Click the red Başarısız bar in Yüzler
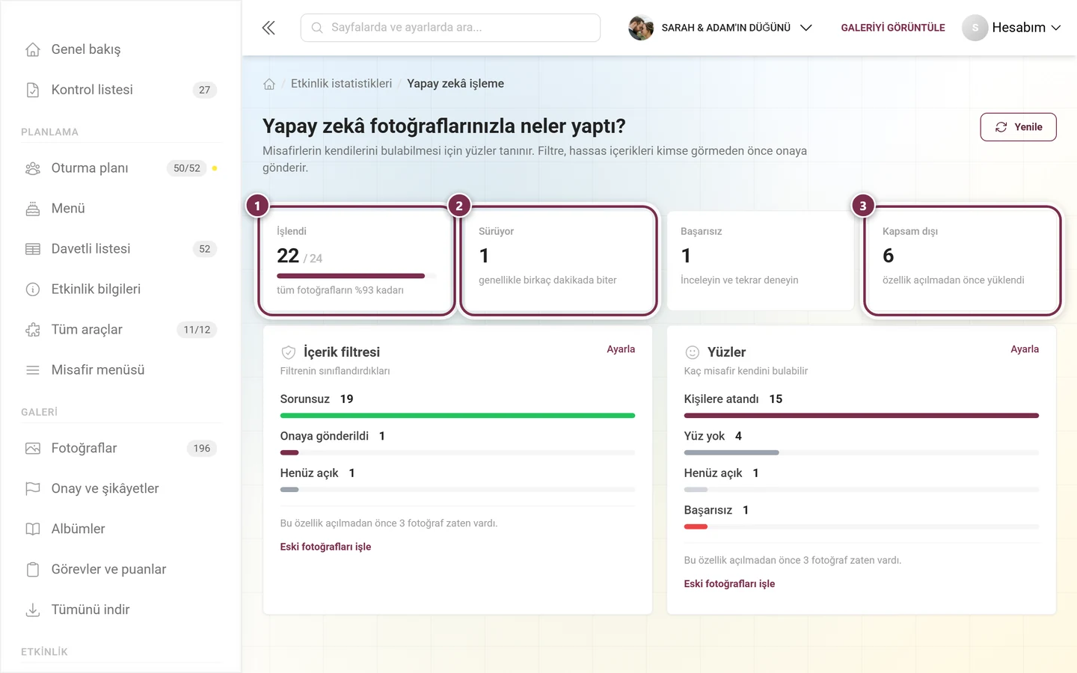 [696, 526]
